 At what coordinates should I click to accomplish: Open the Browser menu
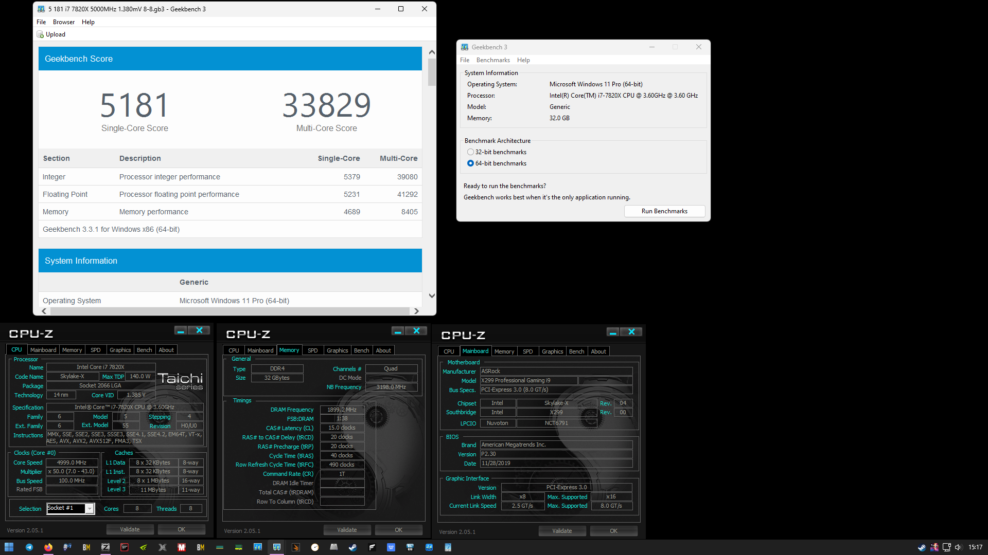tap(64, 22)
